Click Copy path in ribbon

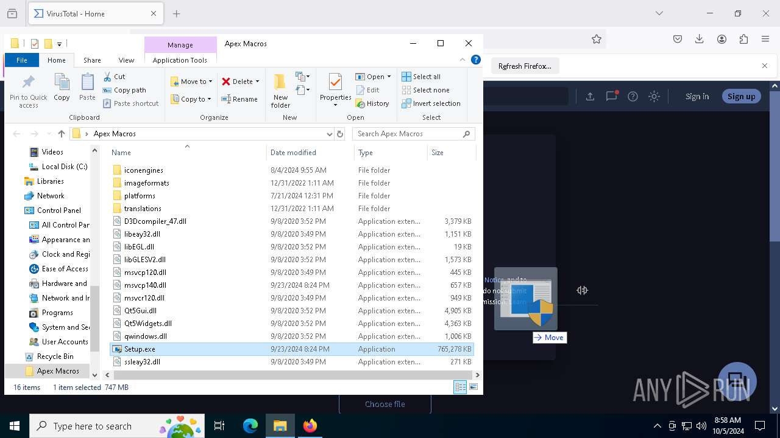pos(124,90)
